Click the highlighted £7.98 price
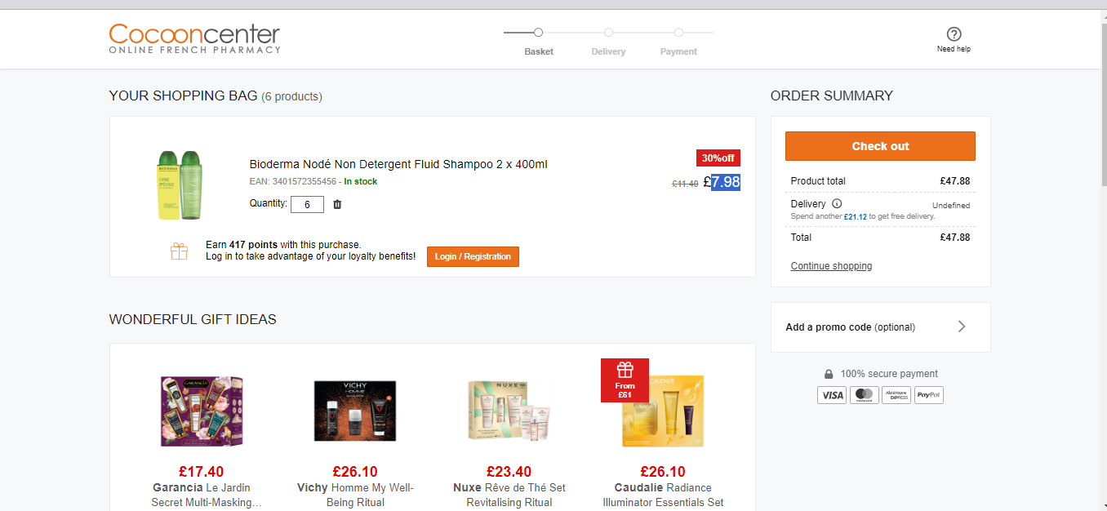Screen dimensions: 1107x511 click(x=722, y=182)
